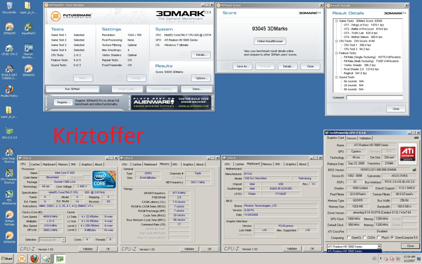This screenshot has width=422, height=264.
Task: Open Firefox from the taskbar
Action: (x=34, y=259)
